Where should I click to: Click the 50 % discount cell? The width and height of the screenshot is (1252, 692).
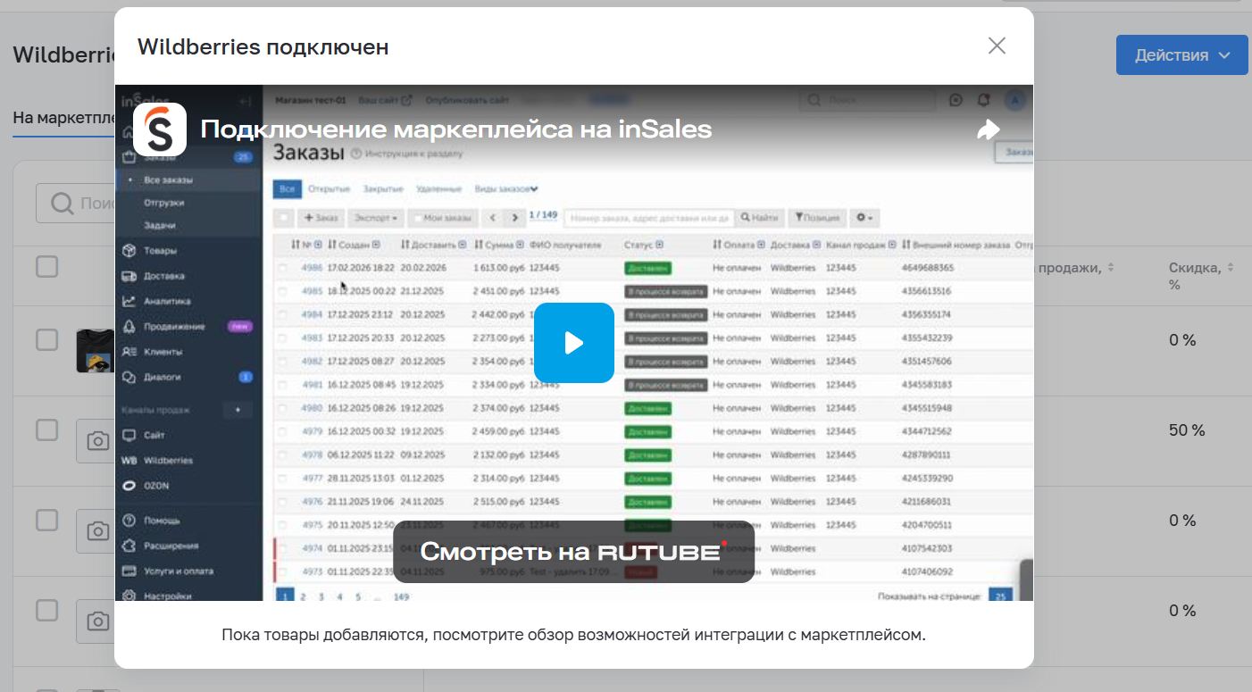(x=1187, y=430)
